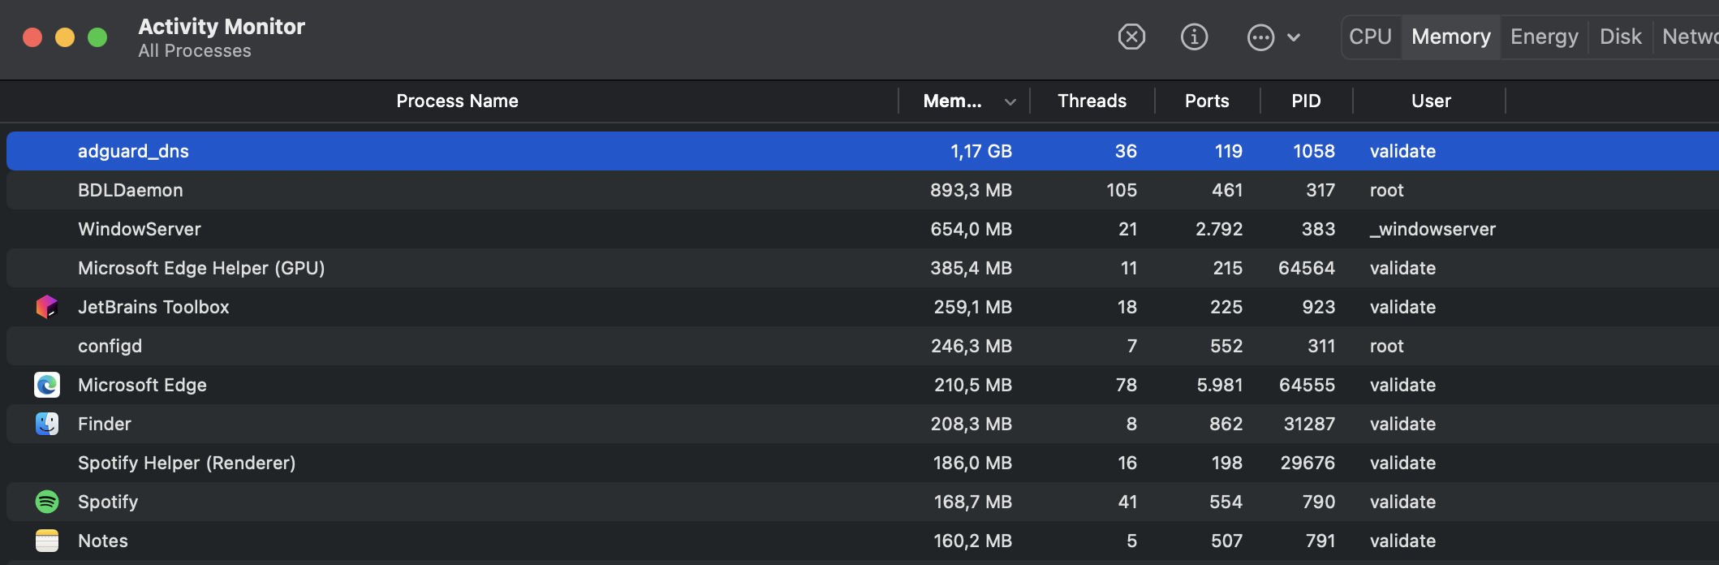
Task: Click PID 31287 cell
Action: click(1308, 424)
